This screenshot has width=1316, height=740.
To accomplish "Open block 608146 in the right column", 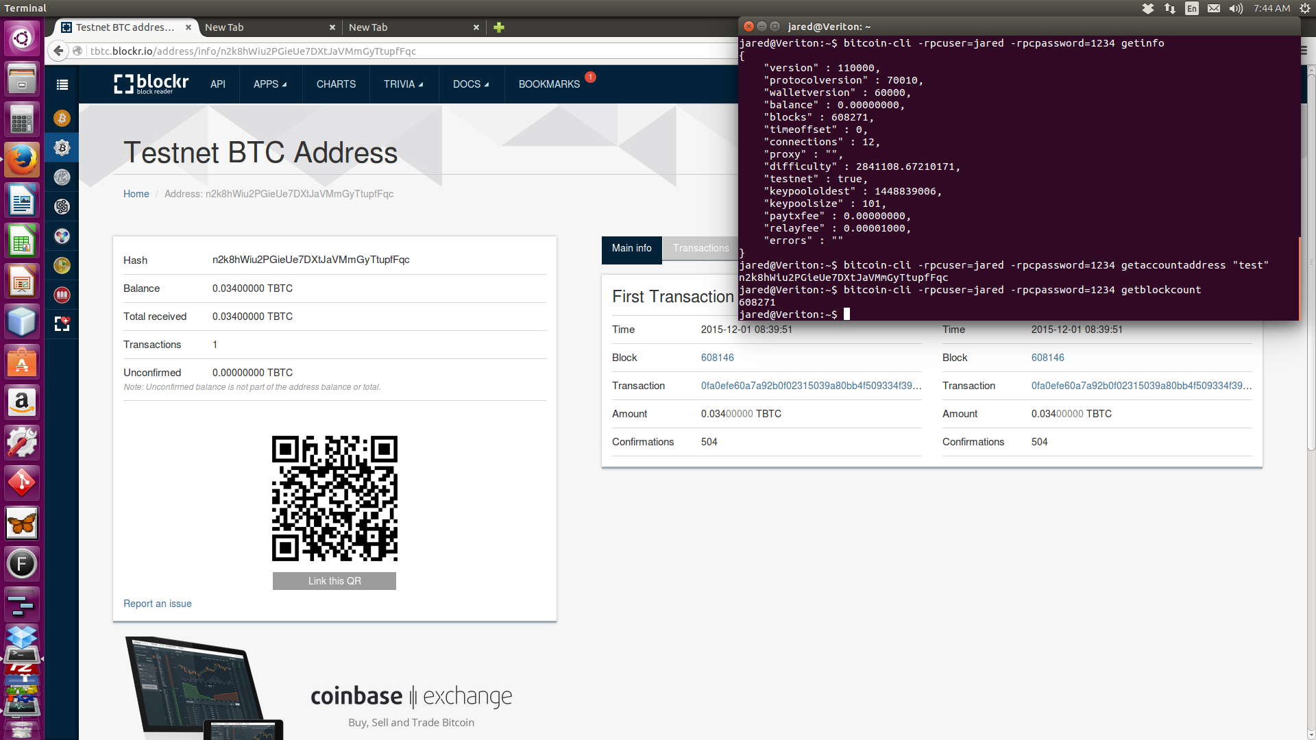I will pos(1047,358).
